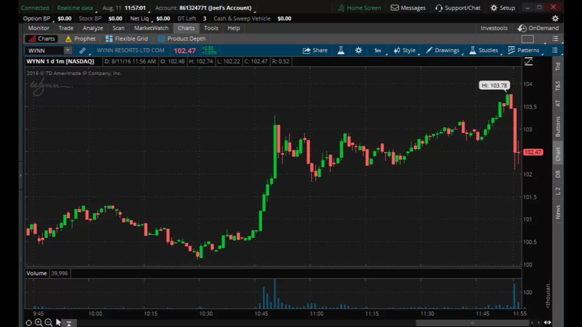Click the symbol link clip icon
The image size is (582, 327).
pyautogui.click(x=82, y=50)
